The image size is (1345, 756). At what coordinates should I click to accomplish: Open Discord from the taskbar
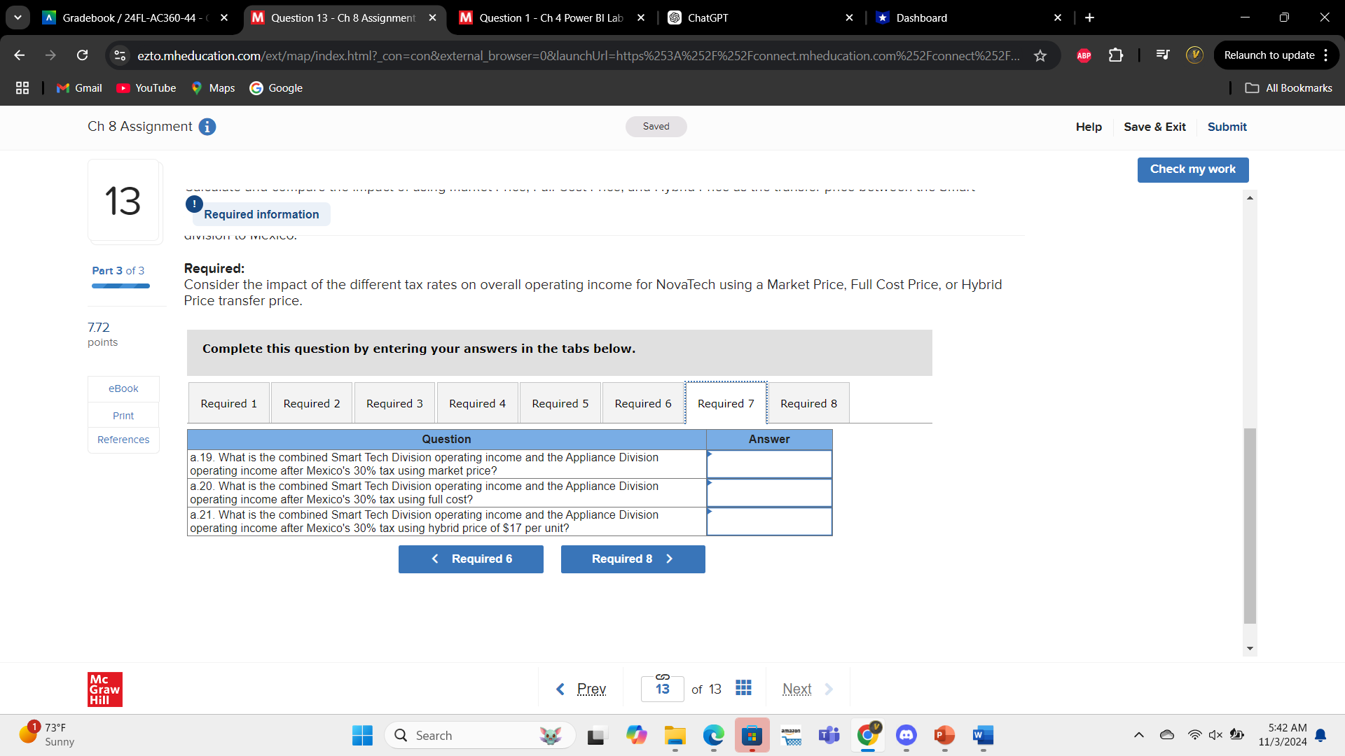906,736
